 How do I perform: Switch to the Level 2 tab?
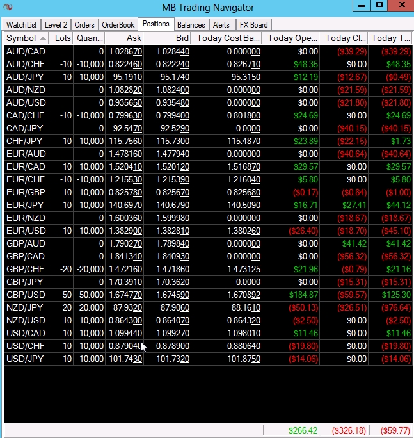[56, 25]
